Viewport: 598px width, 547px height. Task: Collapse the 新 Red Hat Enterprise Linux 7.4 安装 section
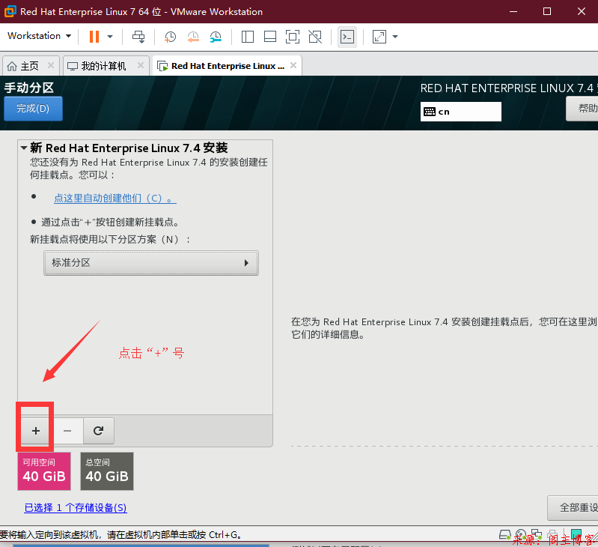pos(24,148)
